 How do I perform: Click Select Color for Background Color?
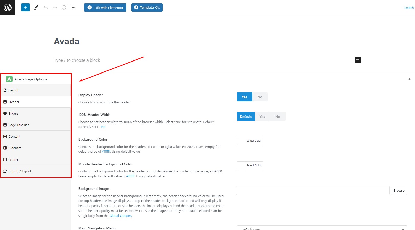click(x=254, y=141)
